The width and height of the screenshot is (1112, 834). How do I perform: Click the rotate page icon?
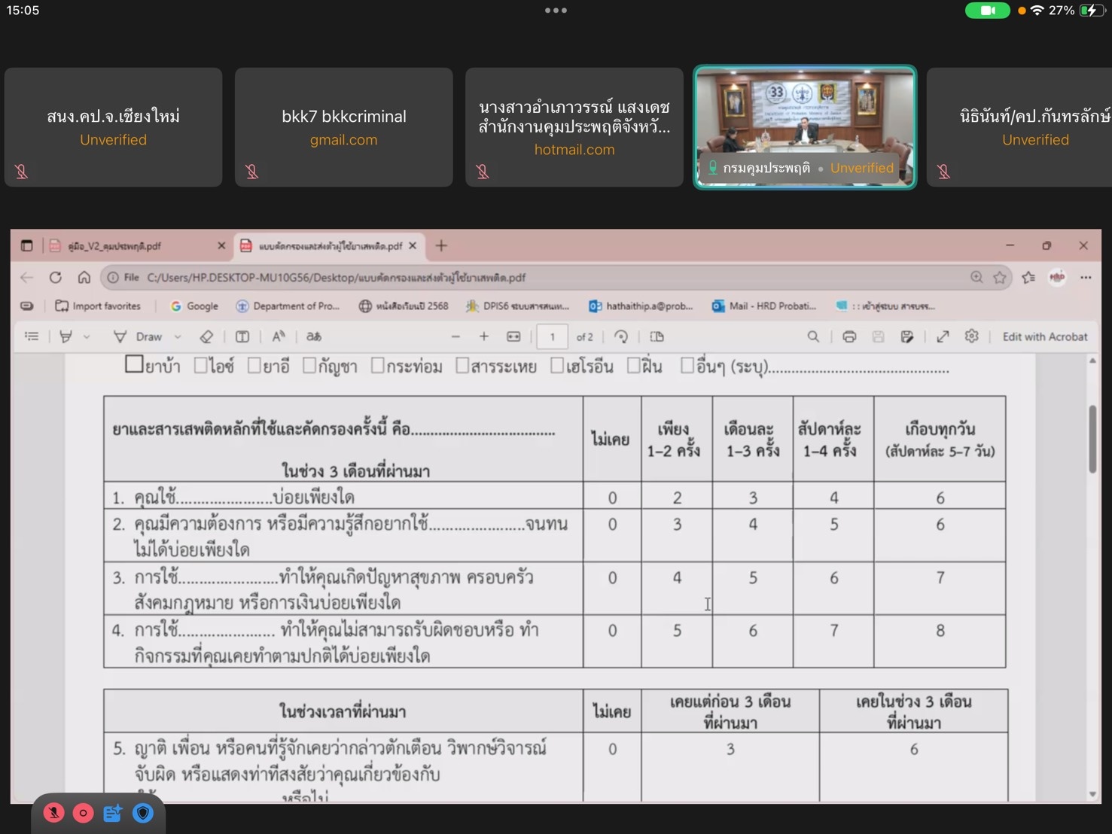(x=621, y=336)
